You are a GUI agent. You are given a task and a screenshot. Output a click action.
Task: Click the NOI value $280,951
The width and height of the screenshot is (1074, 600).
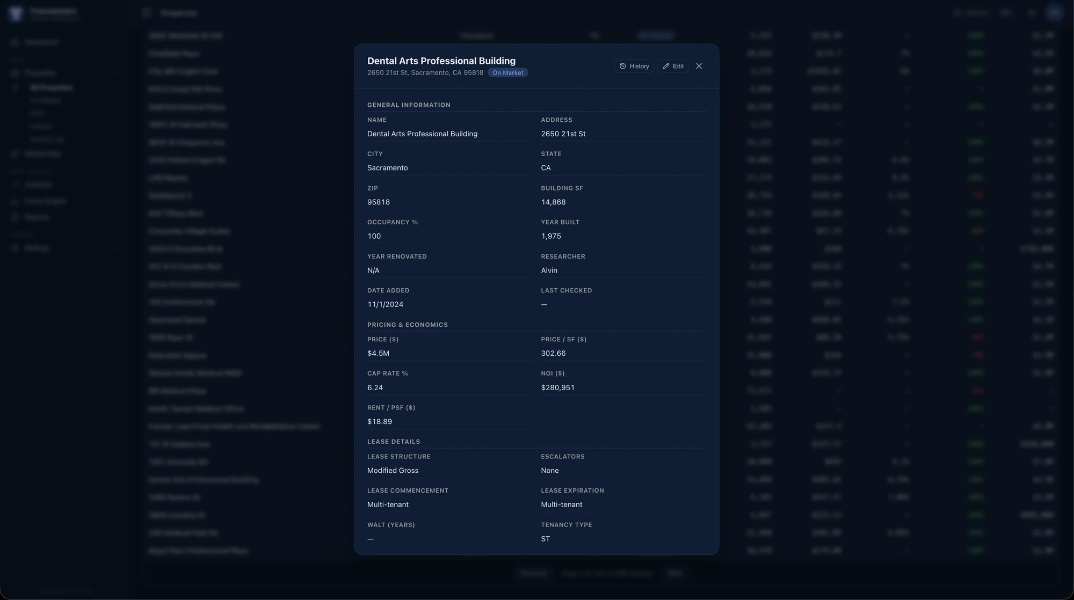click(x=557, y=387)
